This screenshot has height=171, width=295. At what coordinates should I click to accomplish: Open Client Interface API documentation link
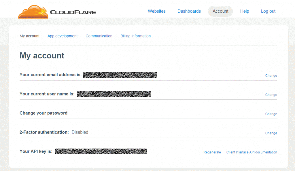point(251,152)
